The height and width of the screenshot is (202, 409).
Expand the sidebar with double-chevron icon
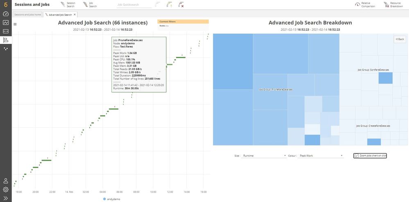click(x=6, y=198)
